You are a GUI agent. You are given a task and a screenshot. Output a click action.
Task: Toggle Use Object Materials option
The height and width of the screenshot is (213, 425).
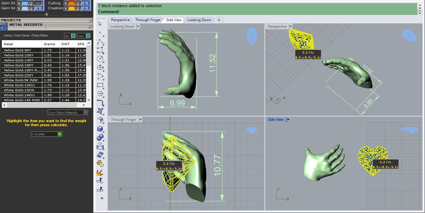coord(68,112)
